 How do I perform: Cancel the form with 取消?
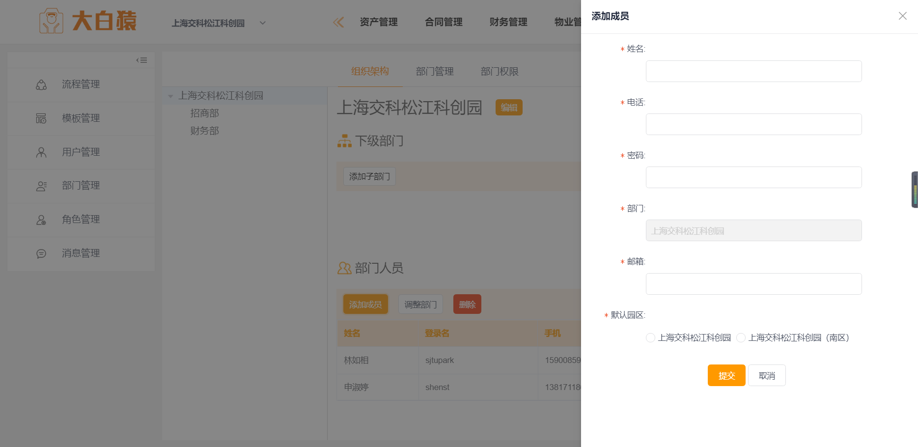coord(767,375)
